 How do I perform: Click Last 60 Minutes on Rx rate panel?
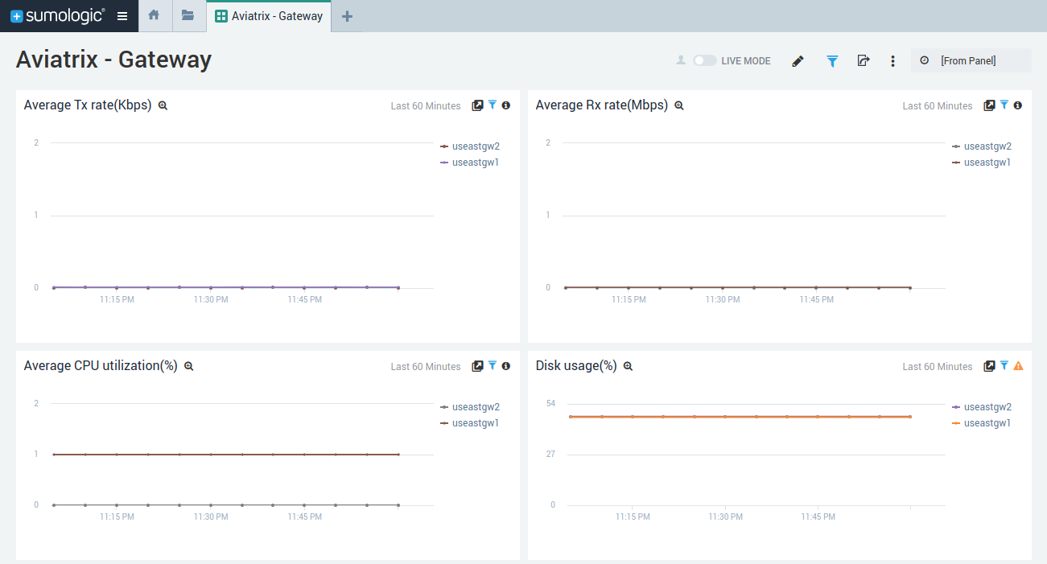[x=938, y=106]
